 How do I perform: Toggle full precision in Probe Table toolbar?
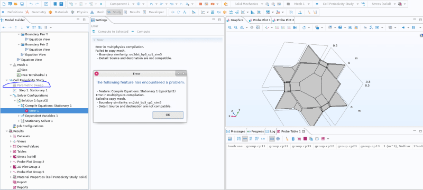coord(239,139)
